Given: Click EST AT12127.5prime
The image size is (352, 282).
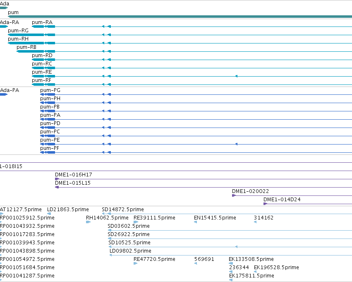Looking at the screenshot, I should (x=21, y=210).
